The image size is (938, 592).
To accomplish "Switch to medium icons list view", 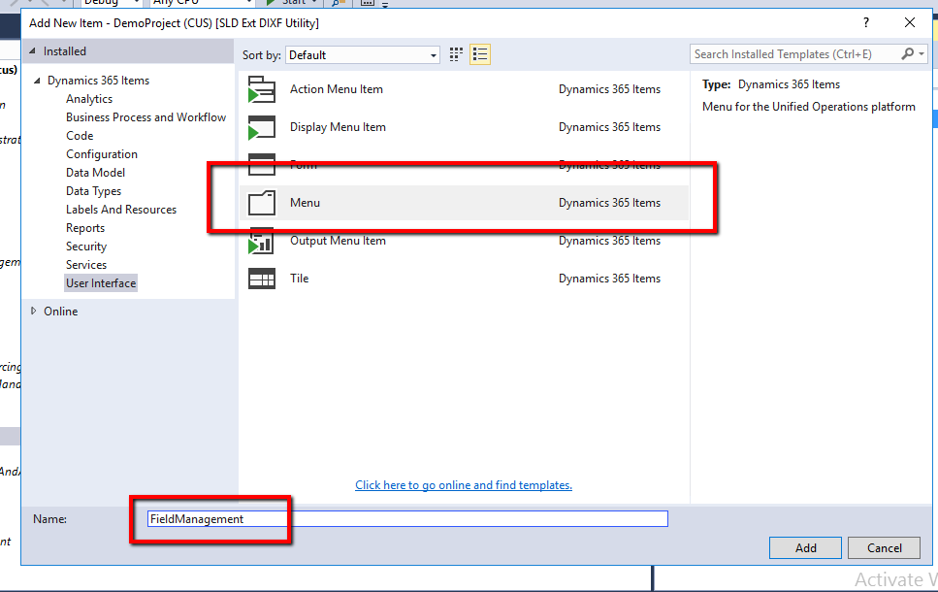I will click(480, 54).
